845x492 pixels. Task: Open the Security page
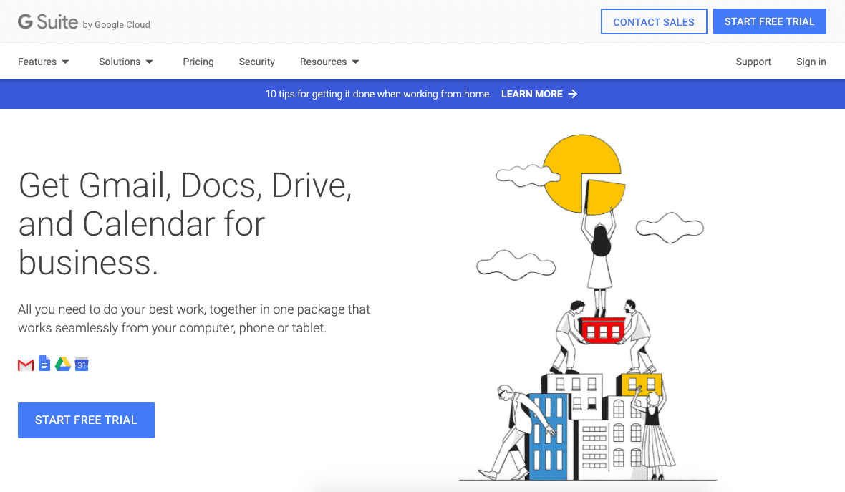(x=257, y=62)
